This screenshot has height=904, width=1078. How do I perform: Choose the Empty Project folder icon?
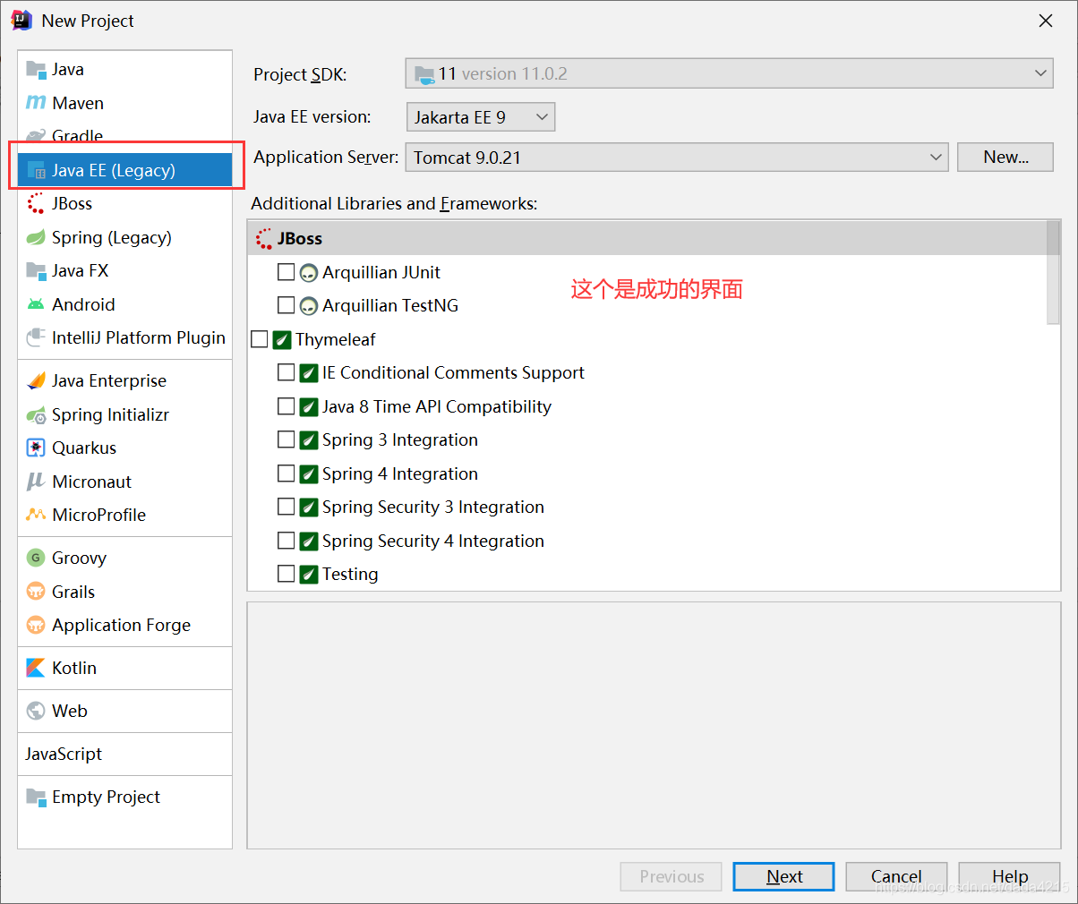tap(36, 797)
